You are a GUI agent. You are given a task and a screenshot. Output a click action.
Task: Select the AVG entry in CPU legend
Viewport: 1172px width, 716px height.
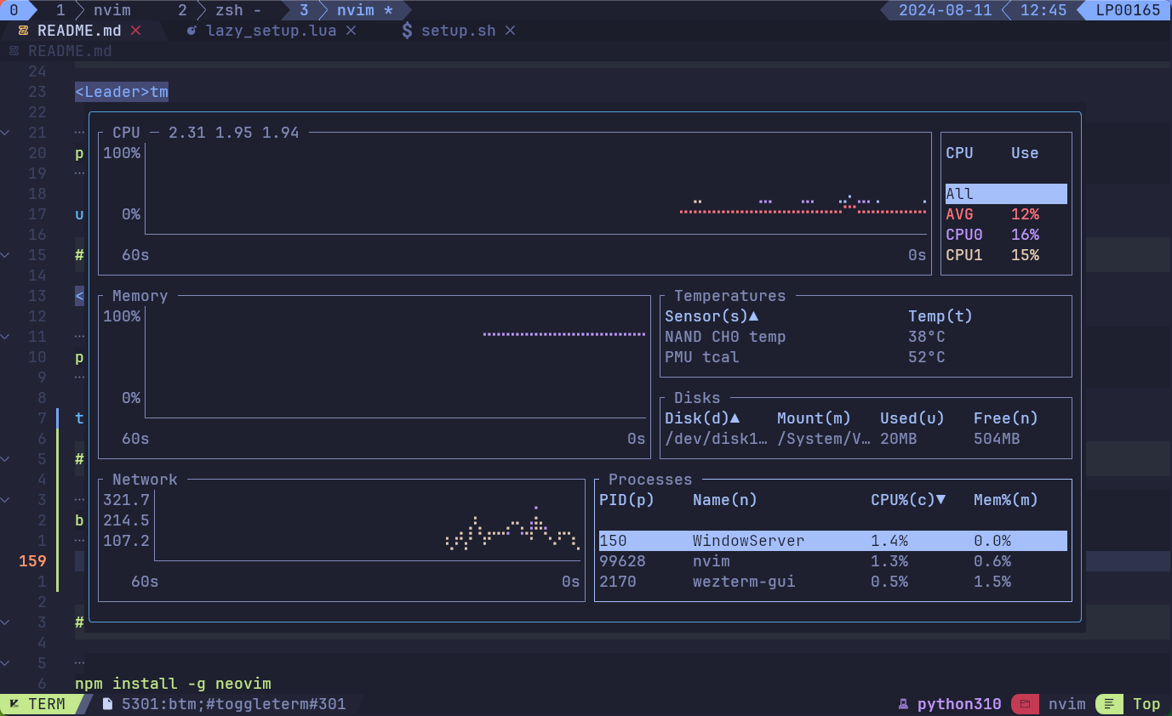tap(1006, 214)
